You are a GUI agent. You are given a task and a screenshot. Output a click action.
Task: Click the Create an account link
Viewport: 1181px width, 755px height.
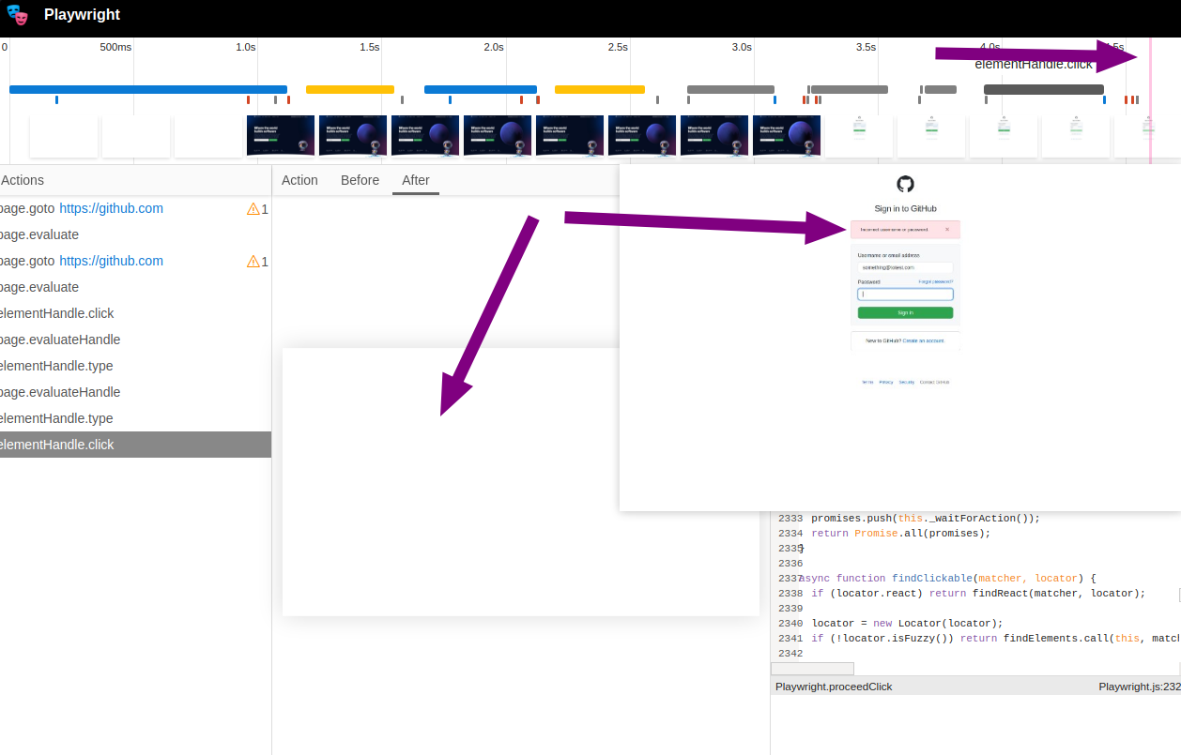coord(923,340)
